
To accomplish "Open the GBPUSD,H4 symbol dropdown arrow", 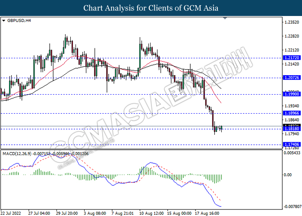I will 3,21.
